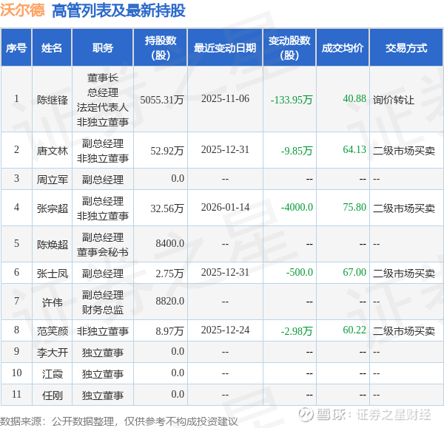Select the 成交均价 column header
The height and width of the screenshot is (428, 444).
pyautogui.click(x=343, y=47)
